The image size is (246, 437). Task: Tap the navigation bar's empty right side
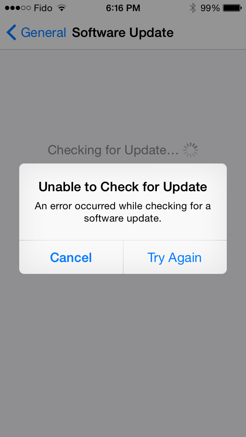210,33
